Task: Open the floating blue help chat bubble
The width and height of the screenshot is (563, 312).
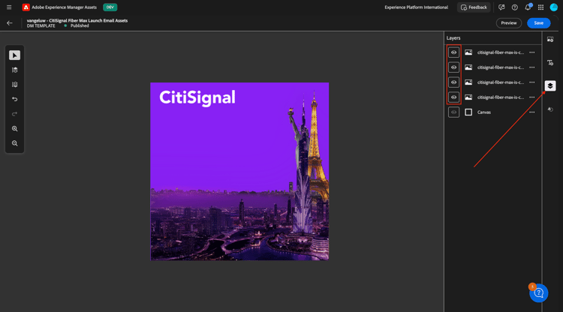Action: coord(538,293)
